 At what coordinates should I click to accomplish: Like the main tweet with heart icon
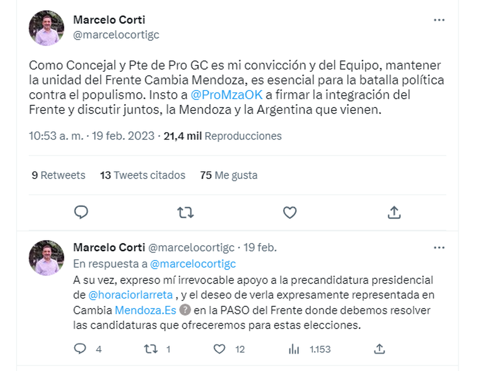tap(290, 213)
